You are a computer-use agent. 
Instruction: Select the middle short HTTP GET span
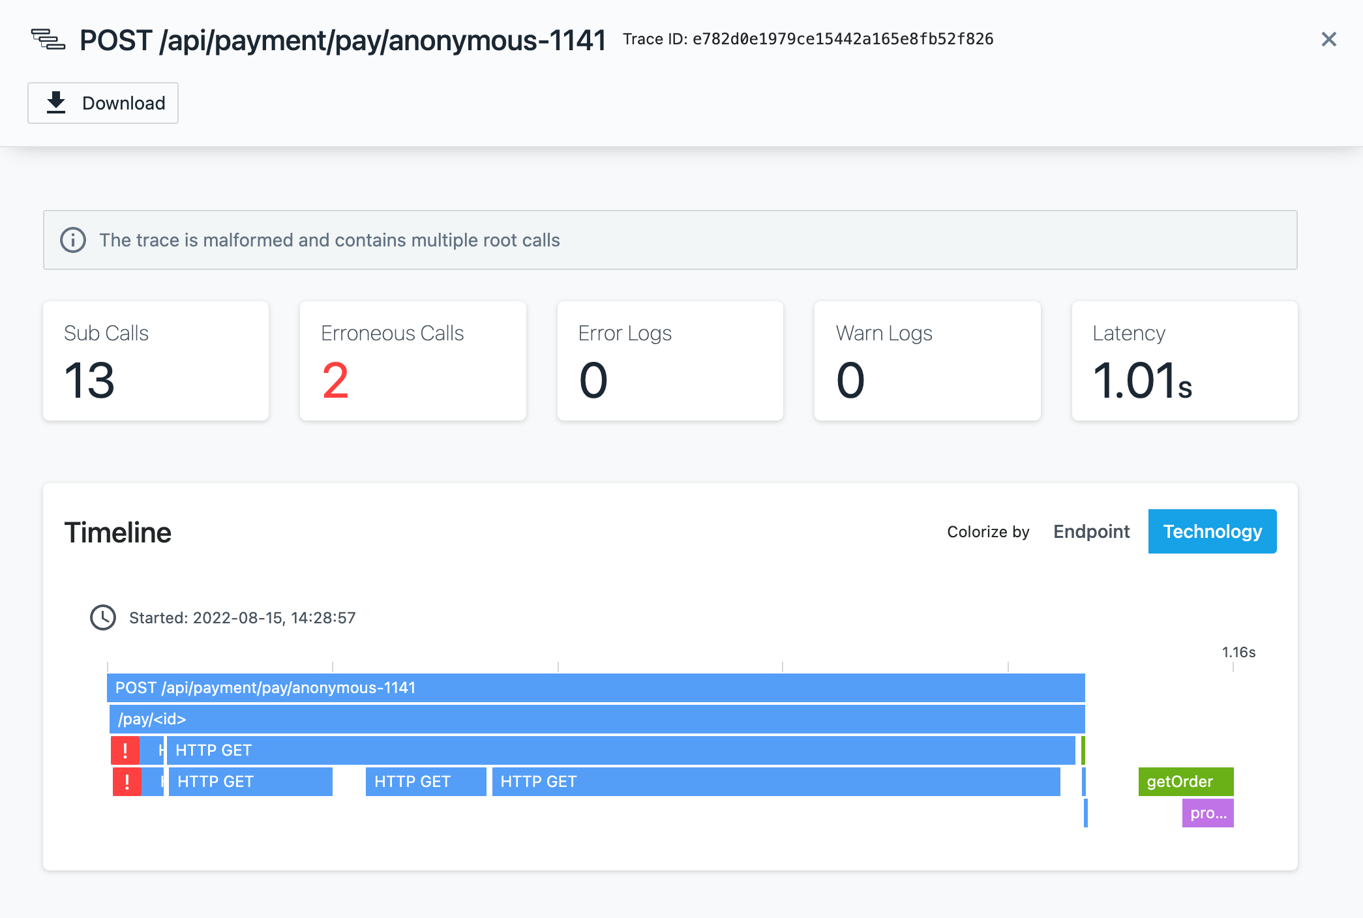(426, 782)
